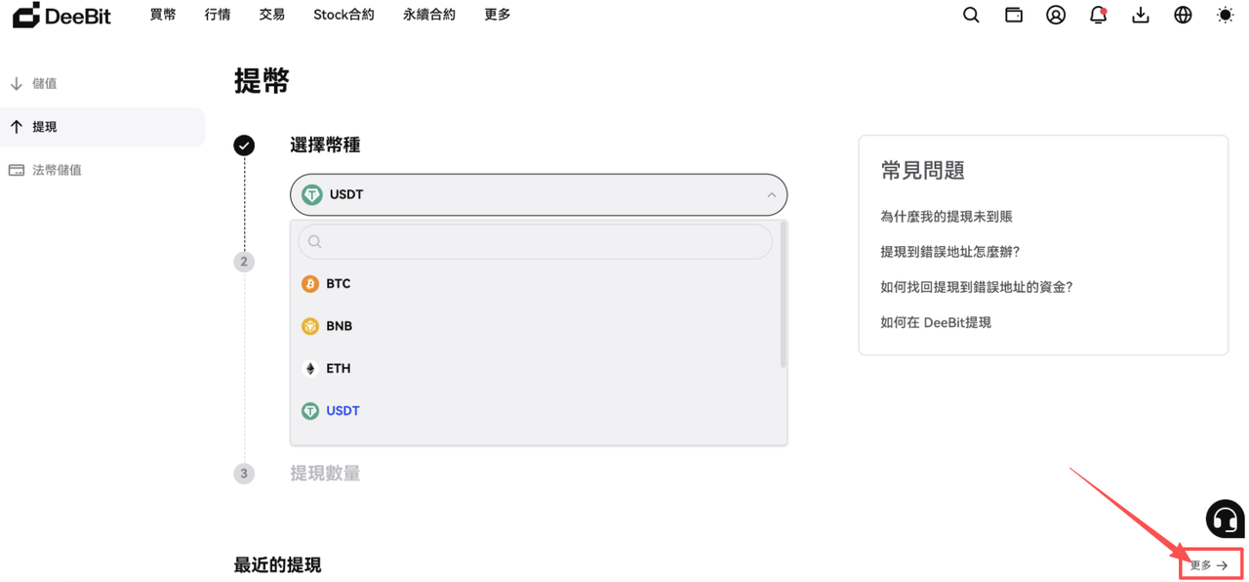Click the DeeBit logo
Screen dimensions: 1249x582
point(61,15)
